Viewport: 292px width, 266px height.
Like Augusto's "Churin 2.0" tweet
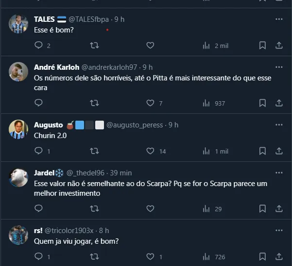(x=151, y=151)
